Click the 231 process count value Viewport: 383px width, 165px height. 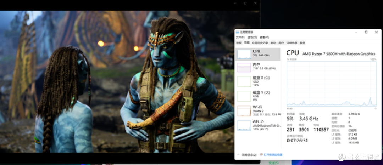290,130
